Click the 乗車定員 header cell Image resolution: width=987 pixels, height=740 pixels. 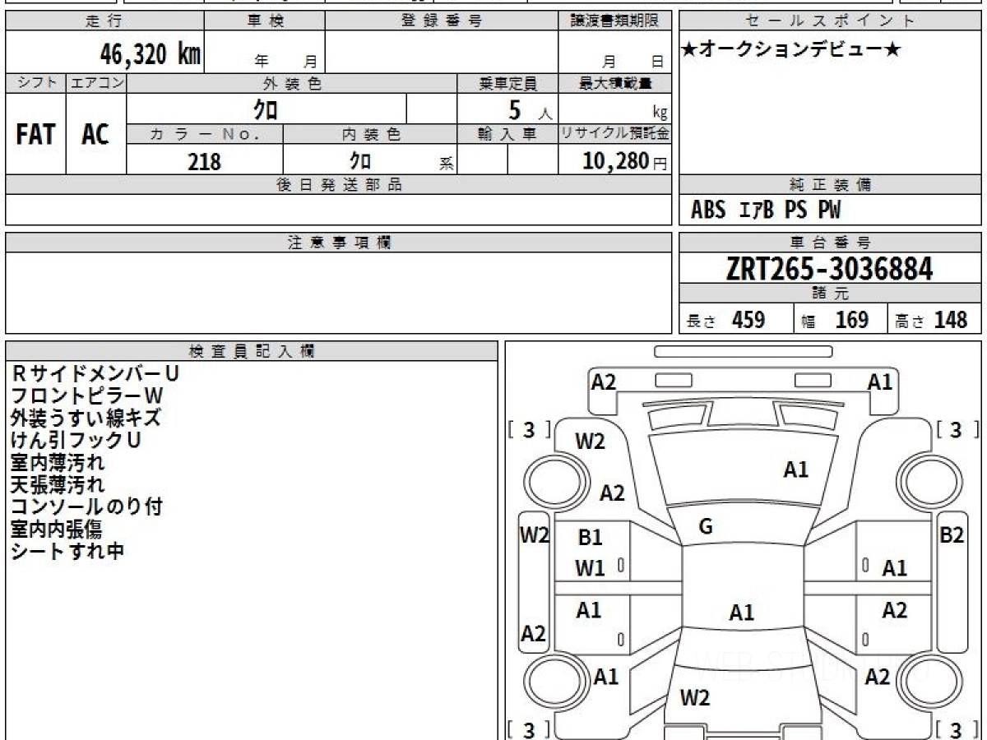click(507, 84)
